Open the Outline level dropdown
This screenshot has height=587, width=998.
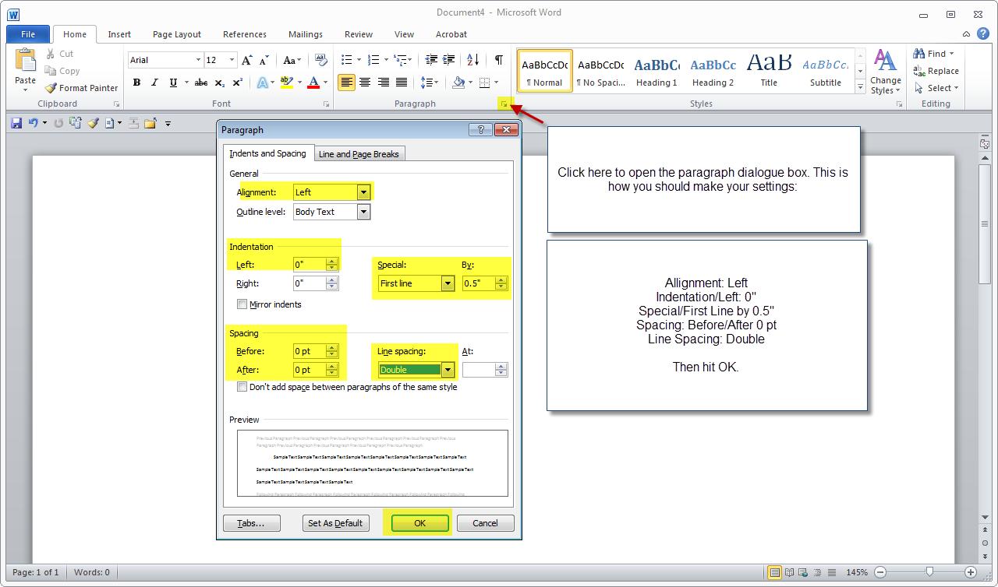click(x=363, y=212)
